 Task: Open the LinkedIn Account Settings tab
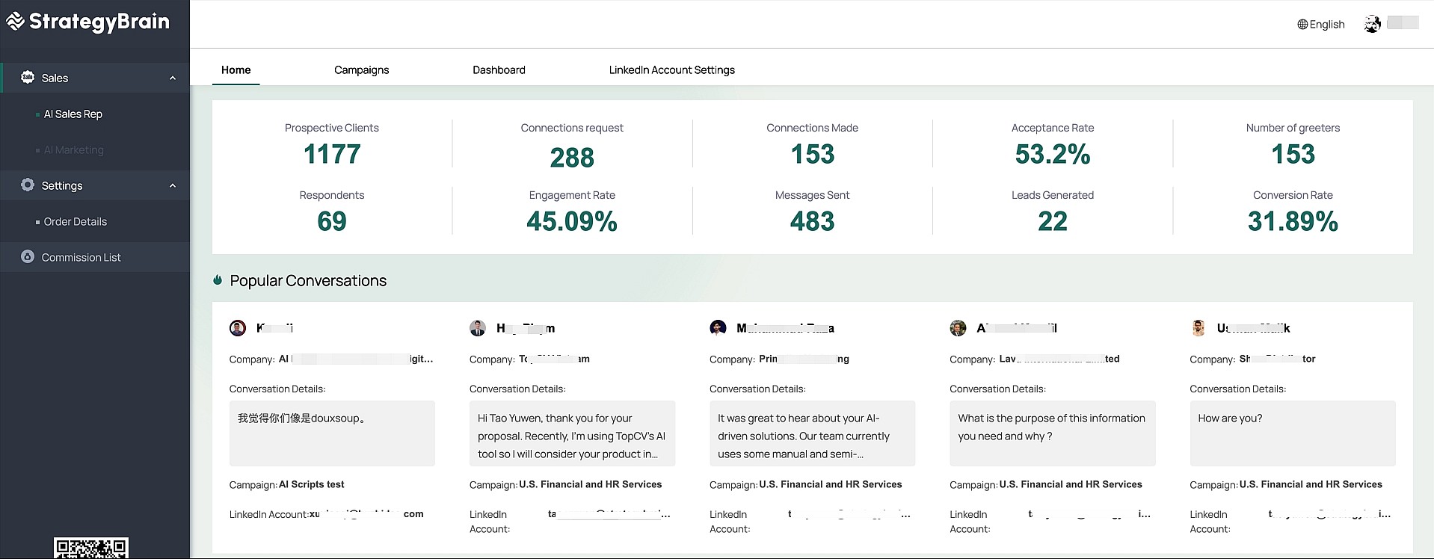point(671,70)
